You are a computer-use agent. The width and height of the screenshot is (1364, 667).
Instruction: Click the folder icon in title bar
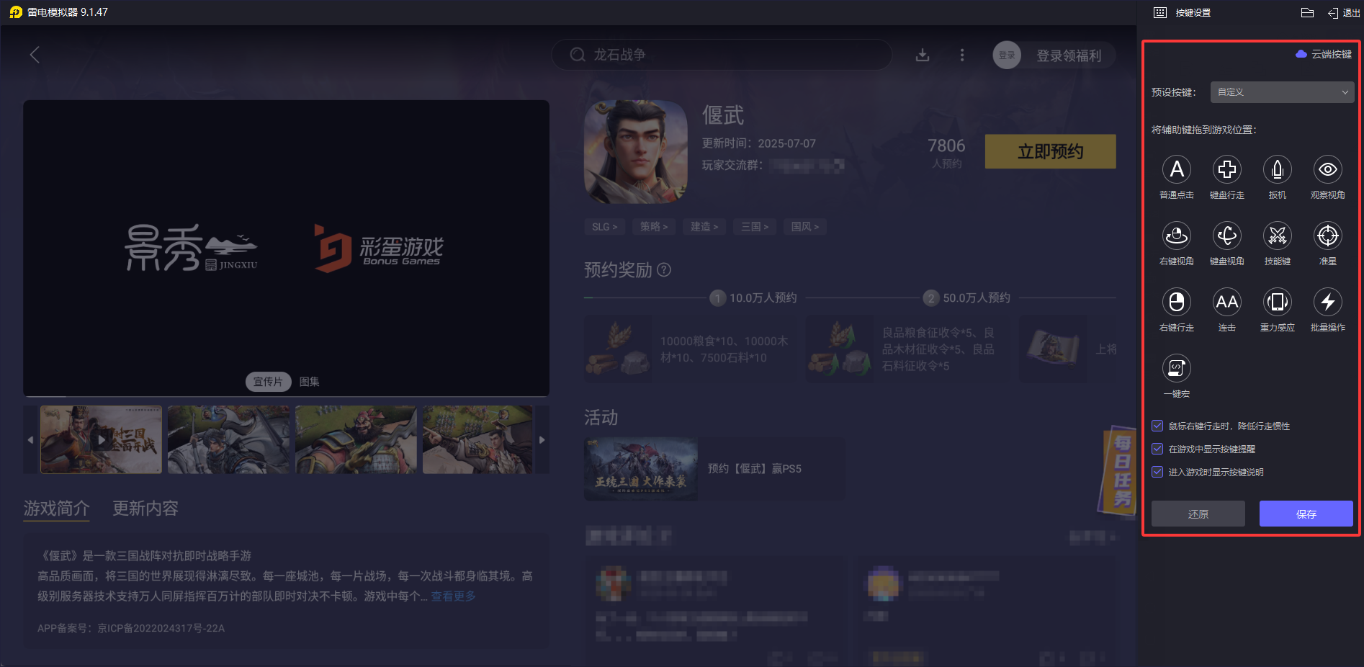(x=1307, y=13)
